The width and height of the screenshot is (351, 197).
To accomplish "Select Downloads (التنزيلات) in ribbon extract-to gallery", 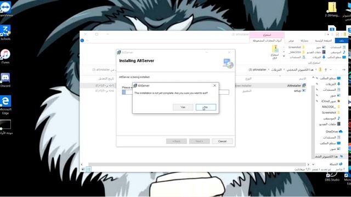I will tap(319, 57).
